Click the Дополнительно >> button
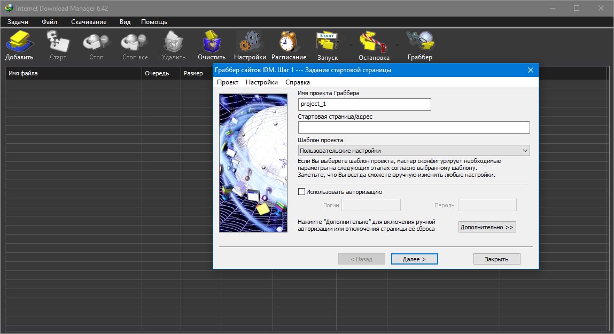 click(487, 227)
